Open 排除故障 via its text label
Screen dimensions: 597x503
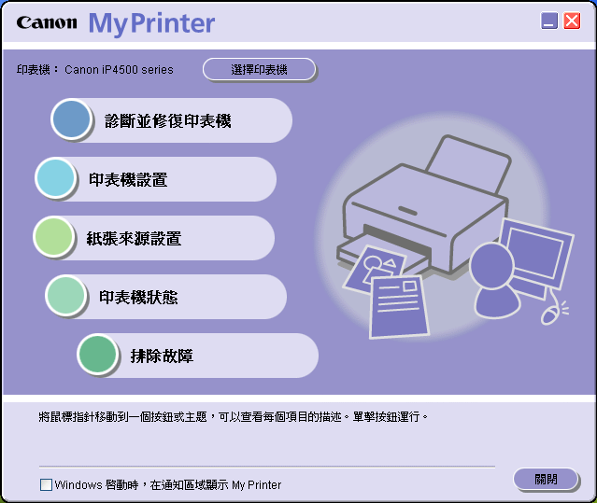point(162,356)
